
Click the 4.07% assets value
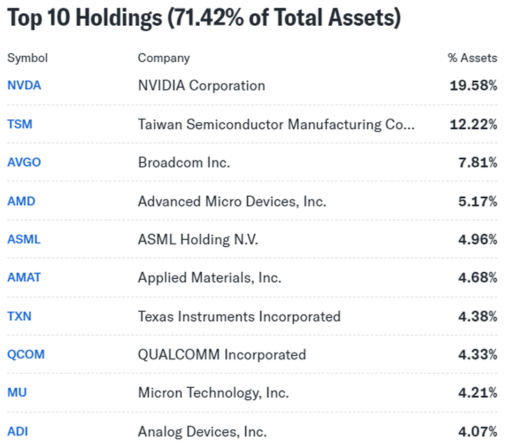pyautogui.click(x=478, y=431)
